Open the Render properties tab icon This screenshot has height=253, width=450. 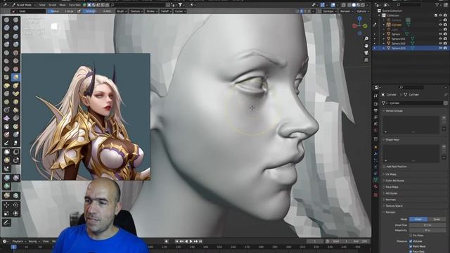point(376,104)
